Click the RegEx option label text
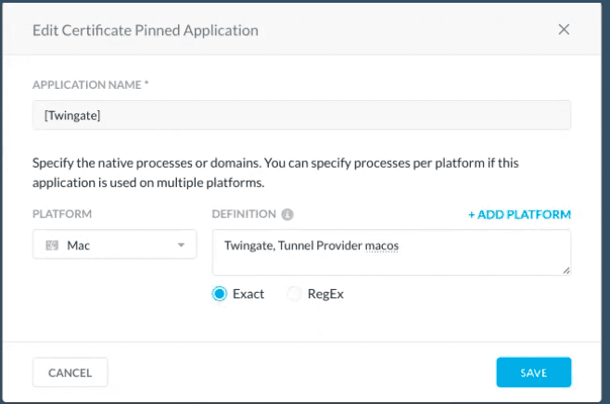Screen dimensions: 610x404 tap(325, 294)
